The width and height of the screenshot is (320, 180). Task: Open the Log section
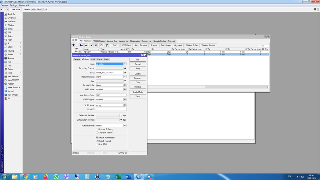pos(9,65)
